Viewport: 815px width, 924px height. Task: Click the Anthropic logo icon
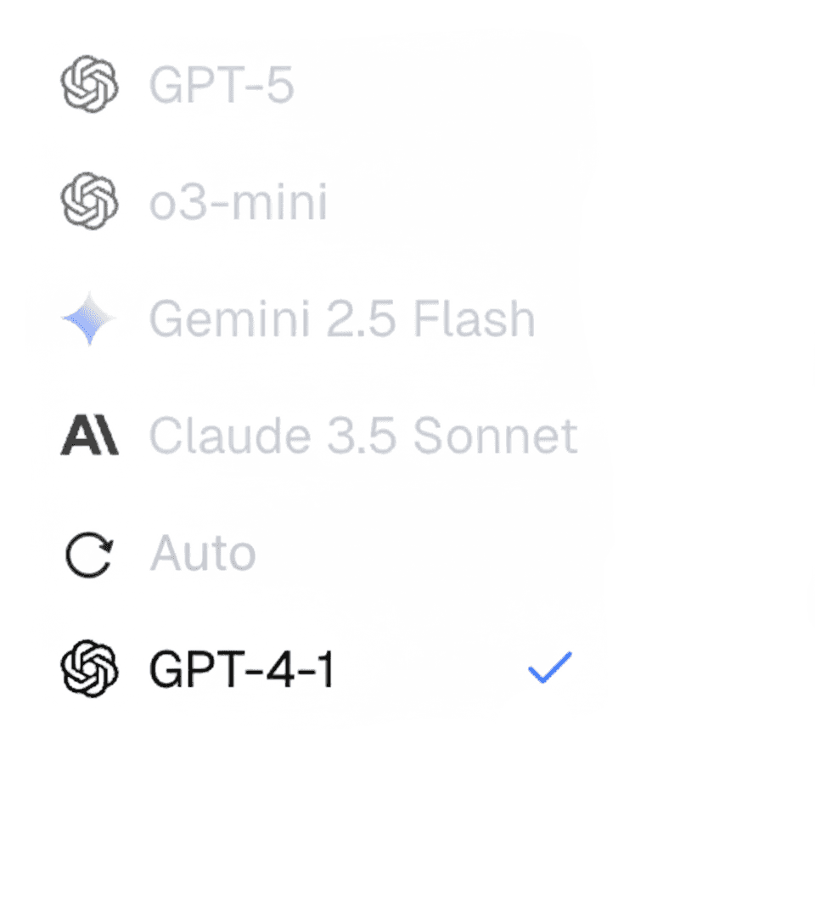(89, 437)
